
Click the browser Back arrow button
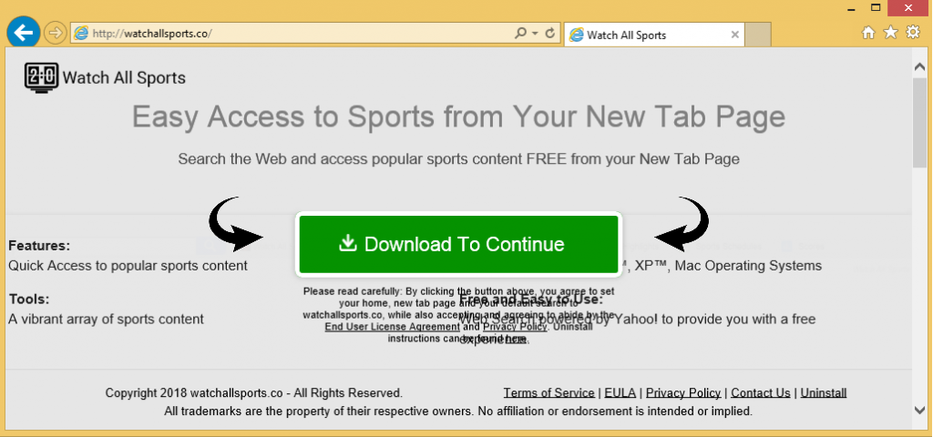24,34
